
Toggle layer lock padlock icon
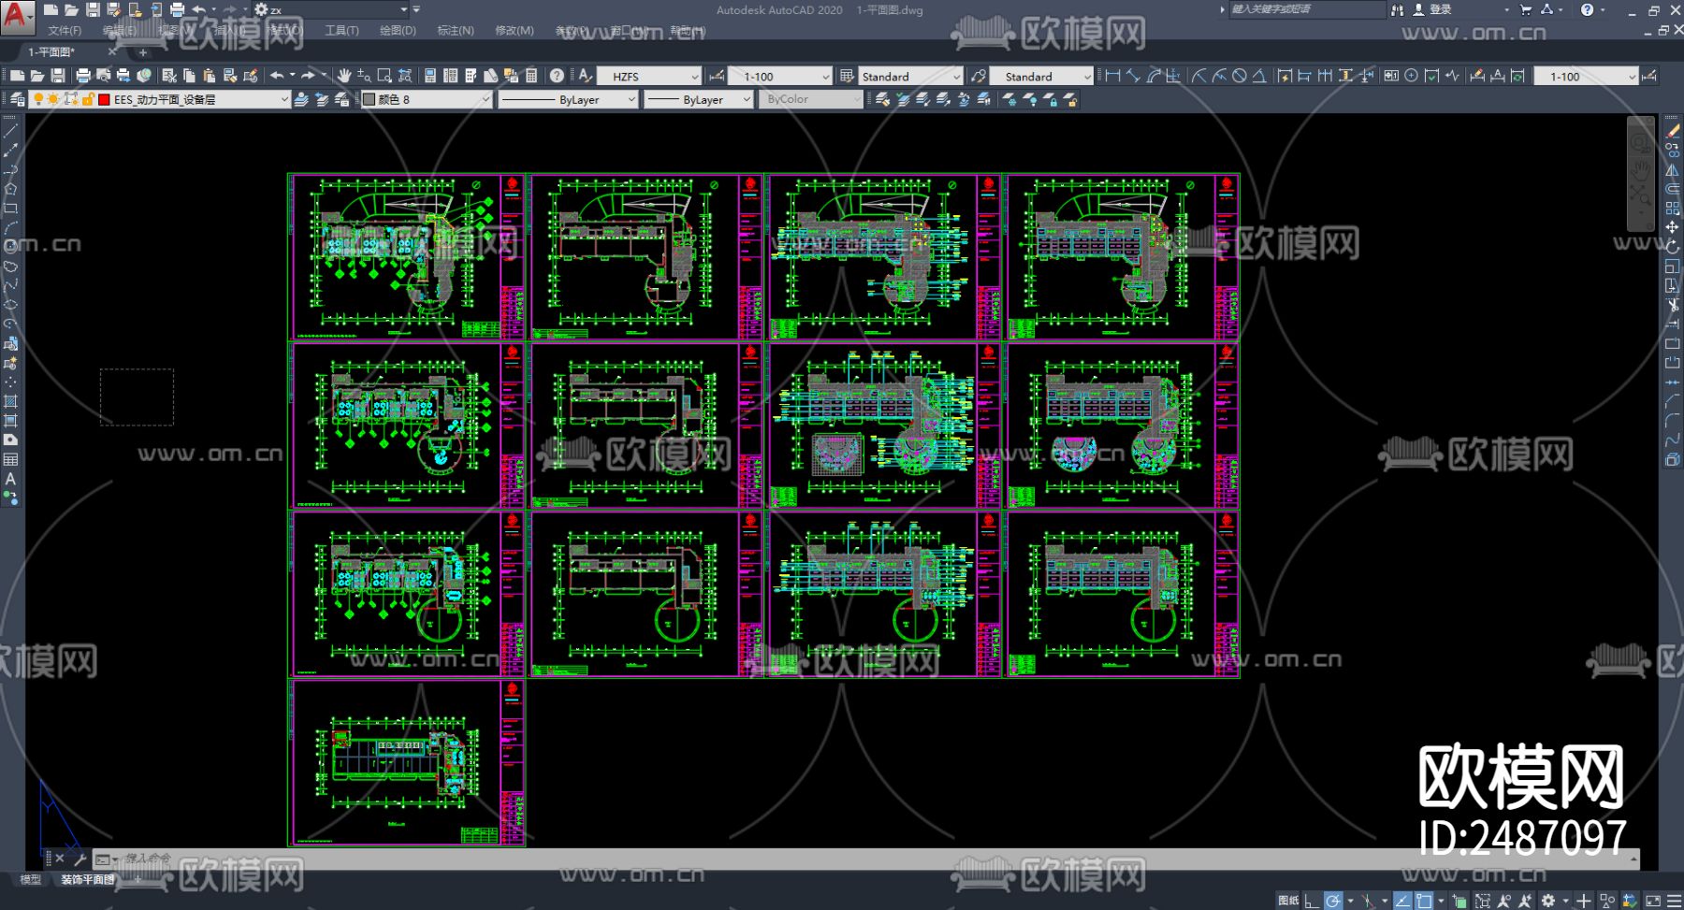pos(87,99)
